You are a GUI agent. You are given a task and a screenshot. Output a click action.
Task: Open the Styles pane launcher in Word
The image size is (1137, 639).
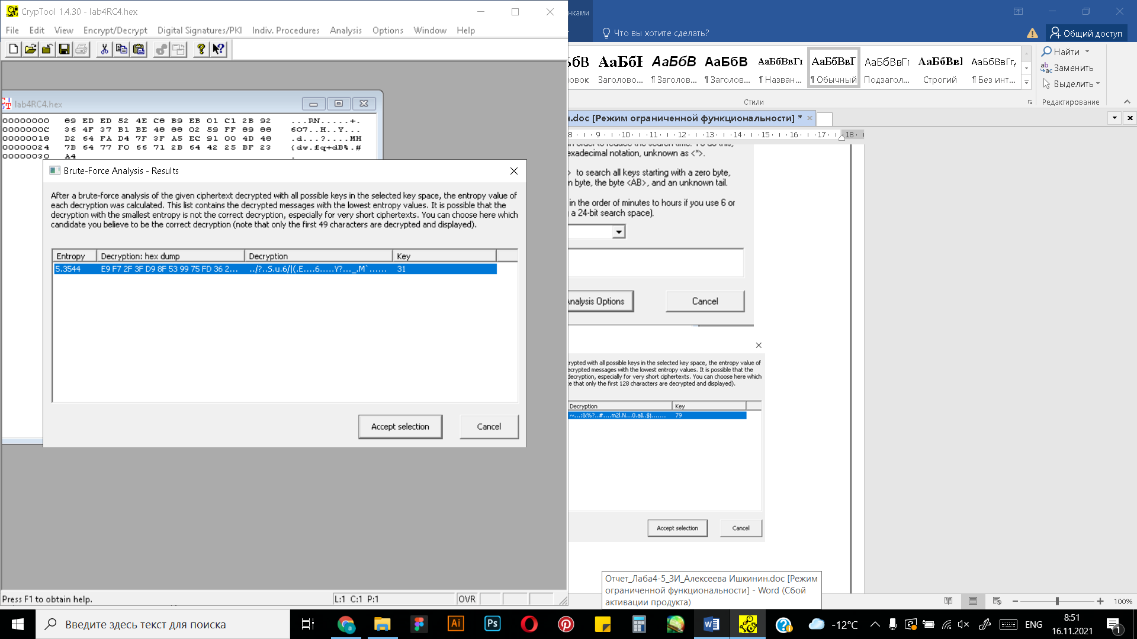(1030, 102)
